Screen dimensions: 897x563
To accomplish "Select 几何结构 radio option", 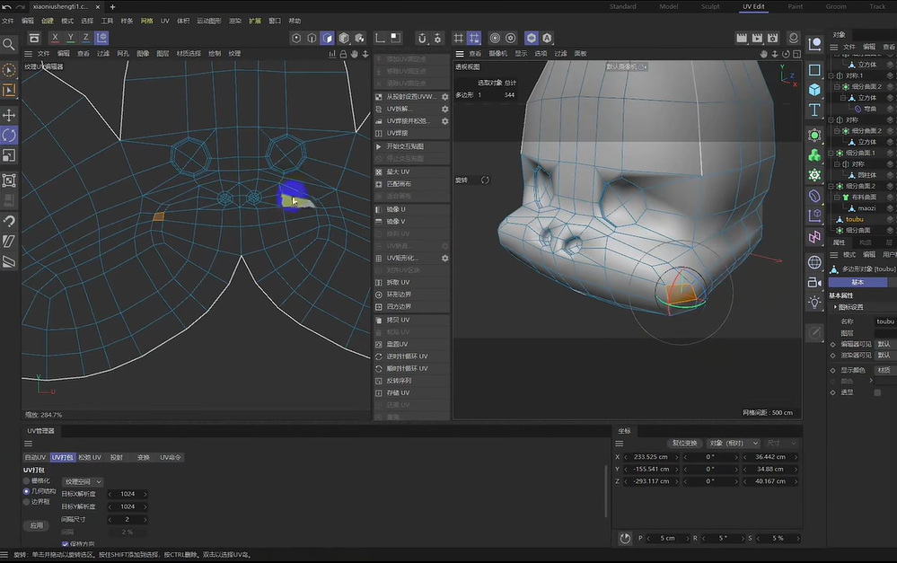I will click(26, 491).
